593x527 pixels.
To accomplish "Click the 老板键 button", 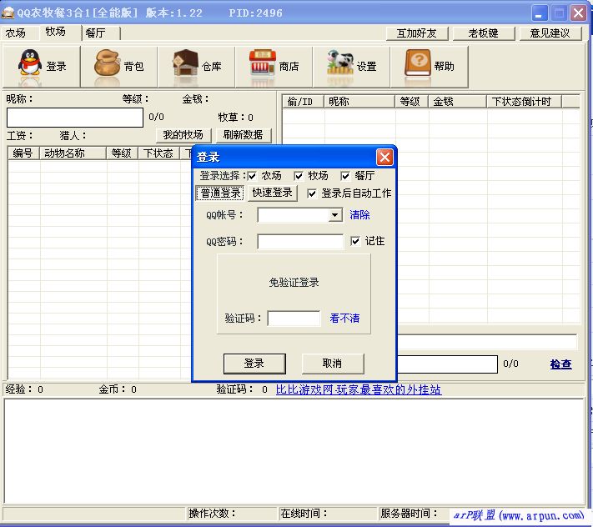I will pos(484,33).
